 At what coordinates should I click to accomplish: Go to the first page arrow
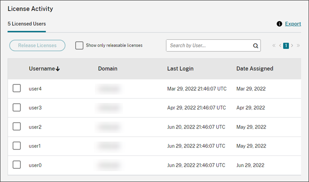(x=274, y=46)
